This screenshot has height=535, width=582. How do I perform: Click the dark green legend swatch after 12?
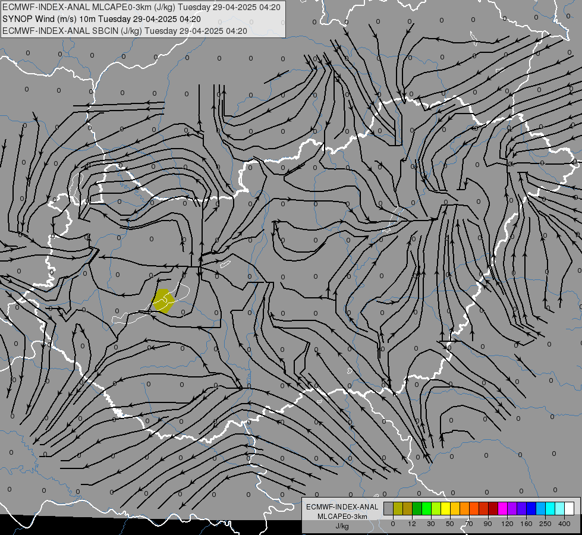(x=417, y=508)
